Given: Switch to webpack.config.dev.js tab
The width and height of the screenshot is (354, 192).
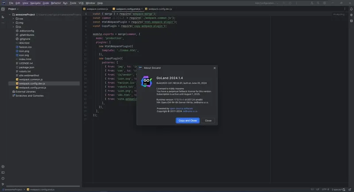Looking at the screenshot, I should (x=158, y=9).
